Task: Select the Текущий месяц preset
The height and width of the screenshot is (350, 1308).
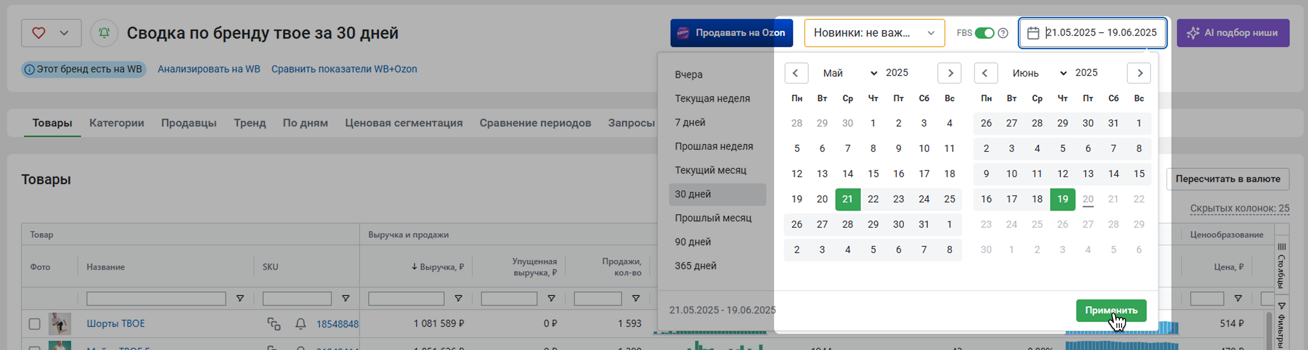Action: (717, 170)
